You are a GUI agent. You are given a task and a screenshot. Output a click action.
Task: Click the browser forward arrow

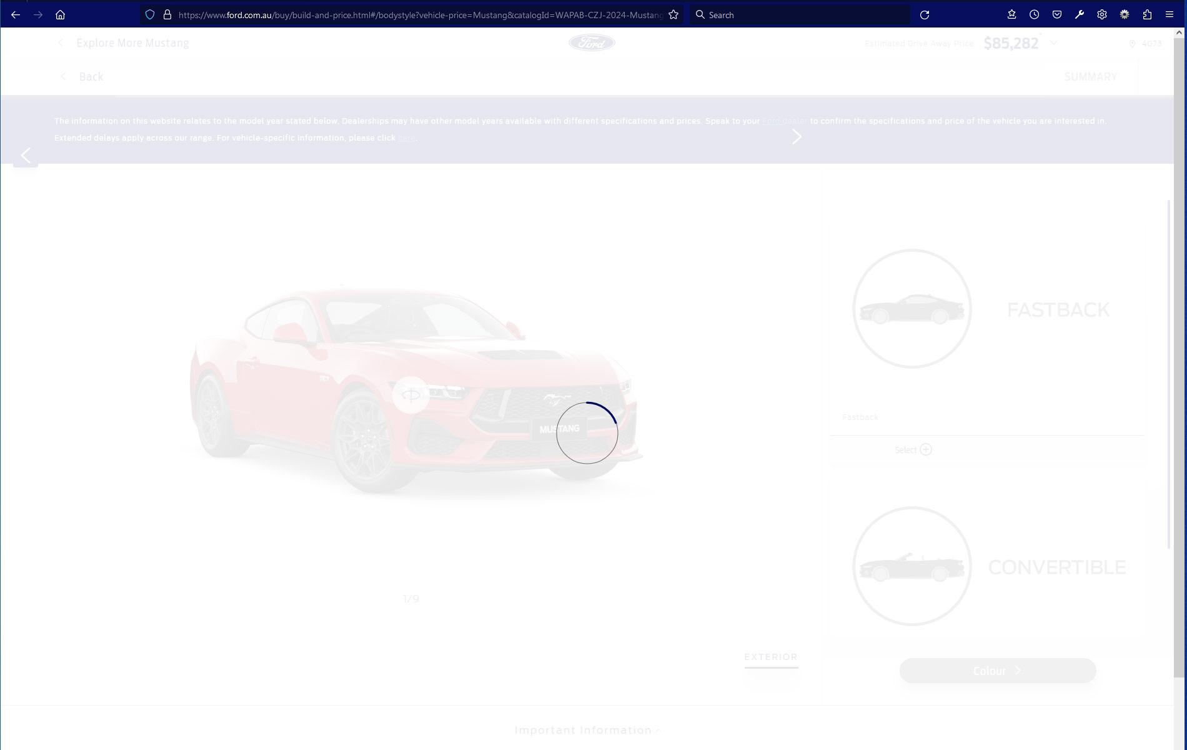click(38, 14)
